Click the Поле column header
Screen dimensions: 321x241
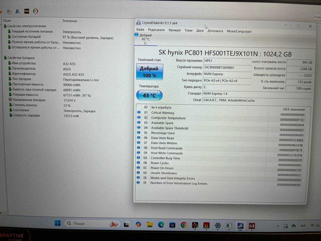tap(7, 21)
